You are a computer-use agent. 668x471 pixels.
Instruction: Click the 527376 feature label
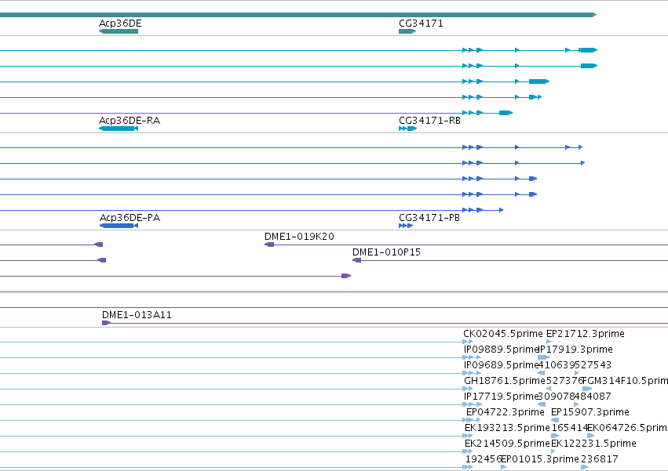pyautogui.click(x=564, y=380)
